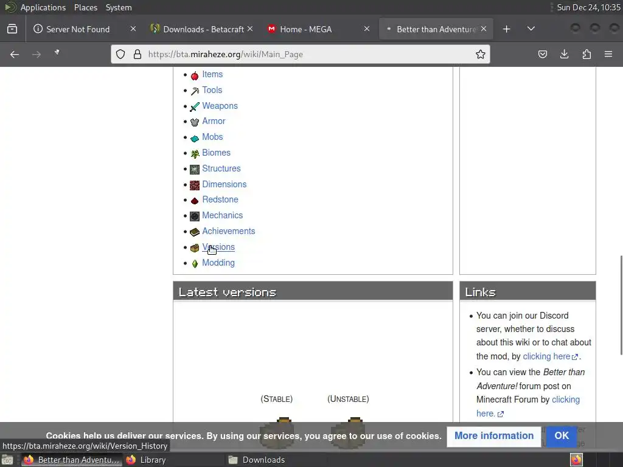Screen dimensions: 623x467
Task: Open the Dimensions wiki link
Action: click(224, 184)
